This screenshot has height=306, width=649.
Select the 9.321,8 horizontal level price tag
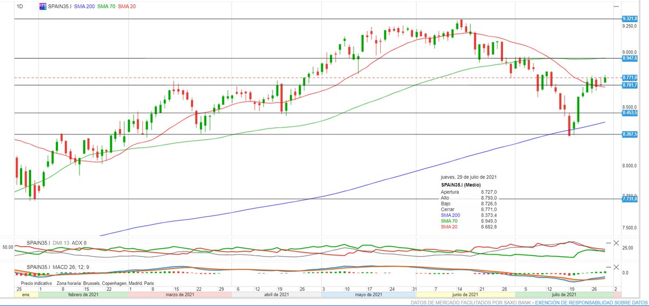(x=631, y=18)
